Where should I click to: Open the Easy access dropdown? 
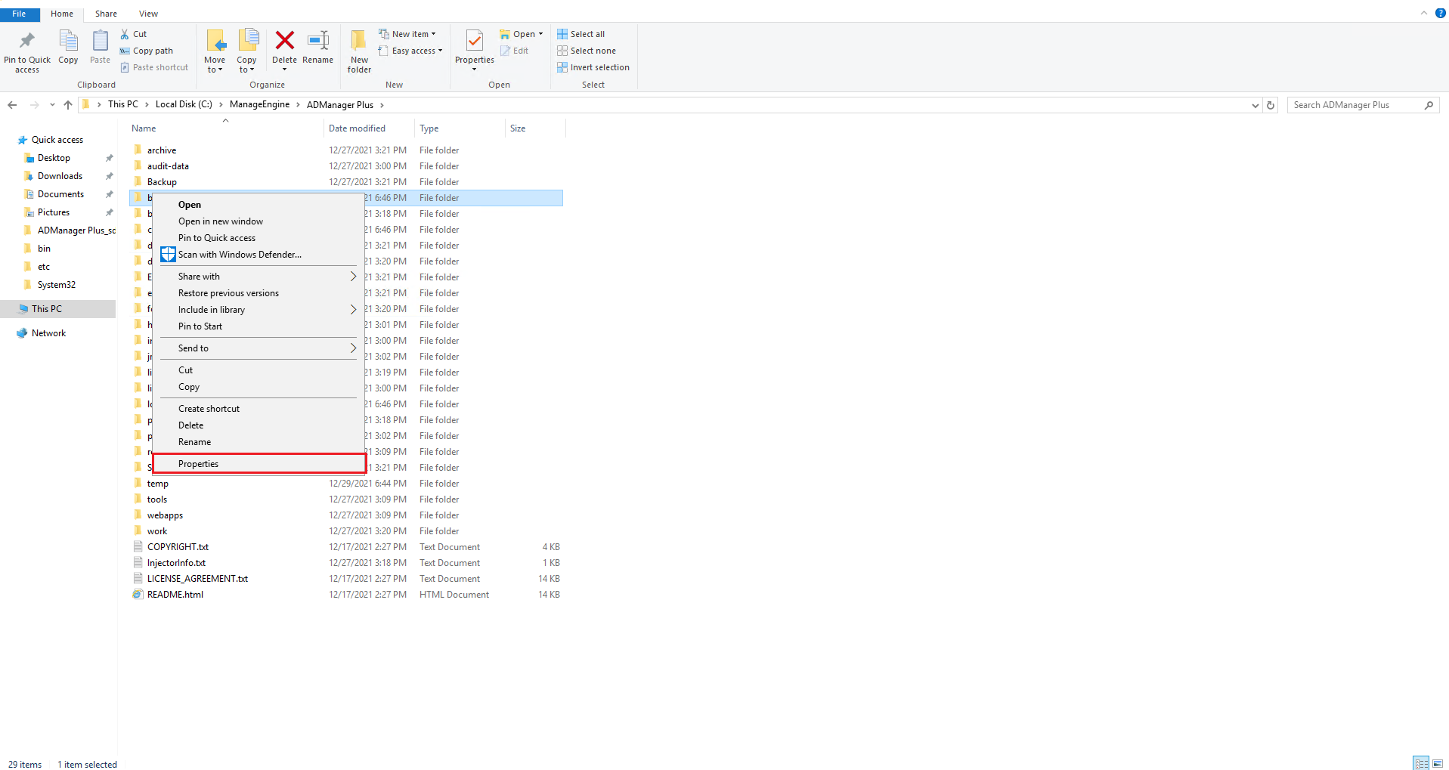(x=410, y=51)
